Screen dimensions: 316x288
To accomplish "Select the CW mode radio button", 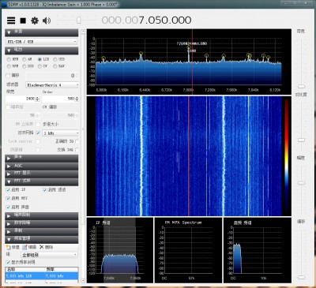I will (39, 66).
